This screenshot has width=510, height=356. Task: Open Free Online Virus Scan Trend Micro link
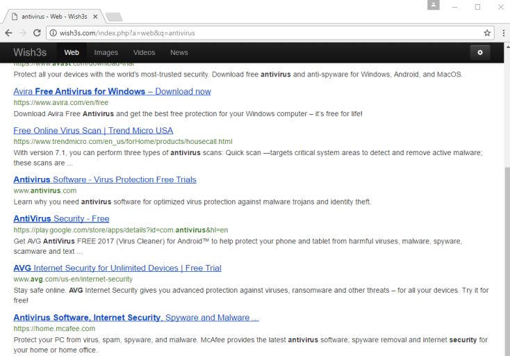pos(93,131)
